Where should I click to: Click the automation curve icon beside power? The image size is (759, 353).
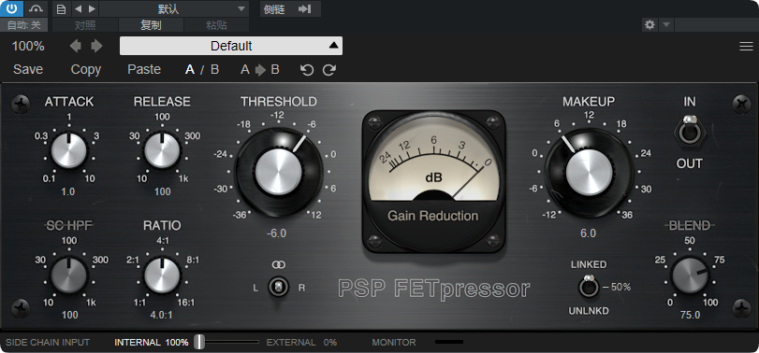(36, 8)
